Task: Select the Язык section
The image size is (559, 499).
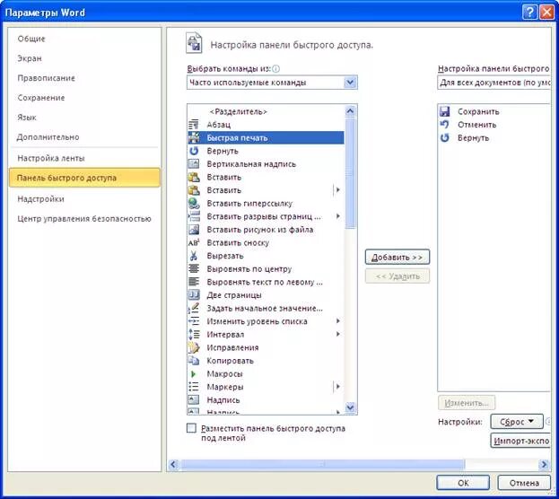Action: (x=27, y=117)
